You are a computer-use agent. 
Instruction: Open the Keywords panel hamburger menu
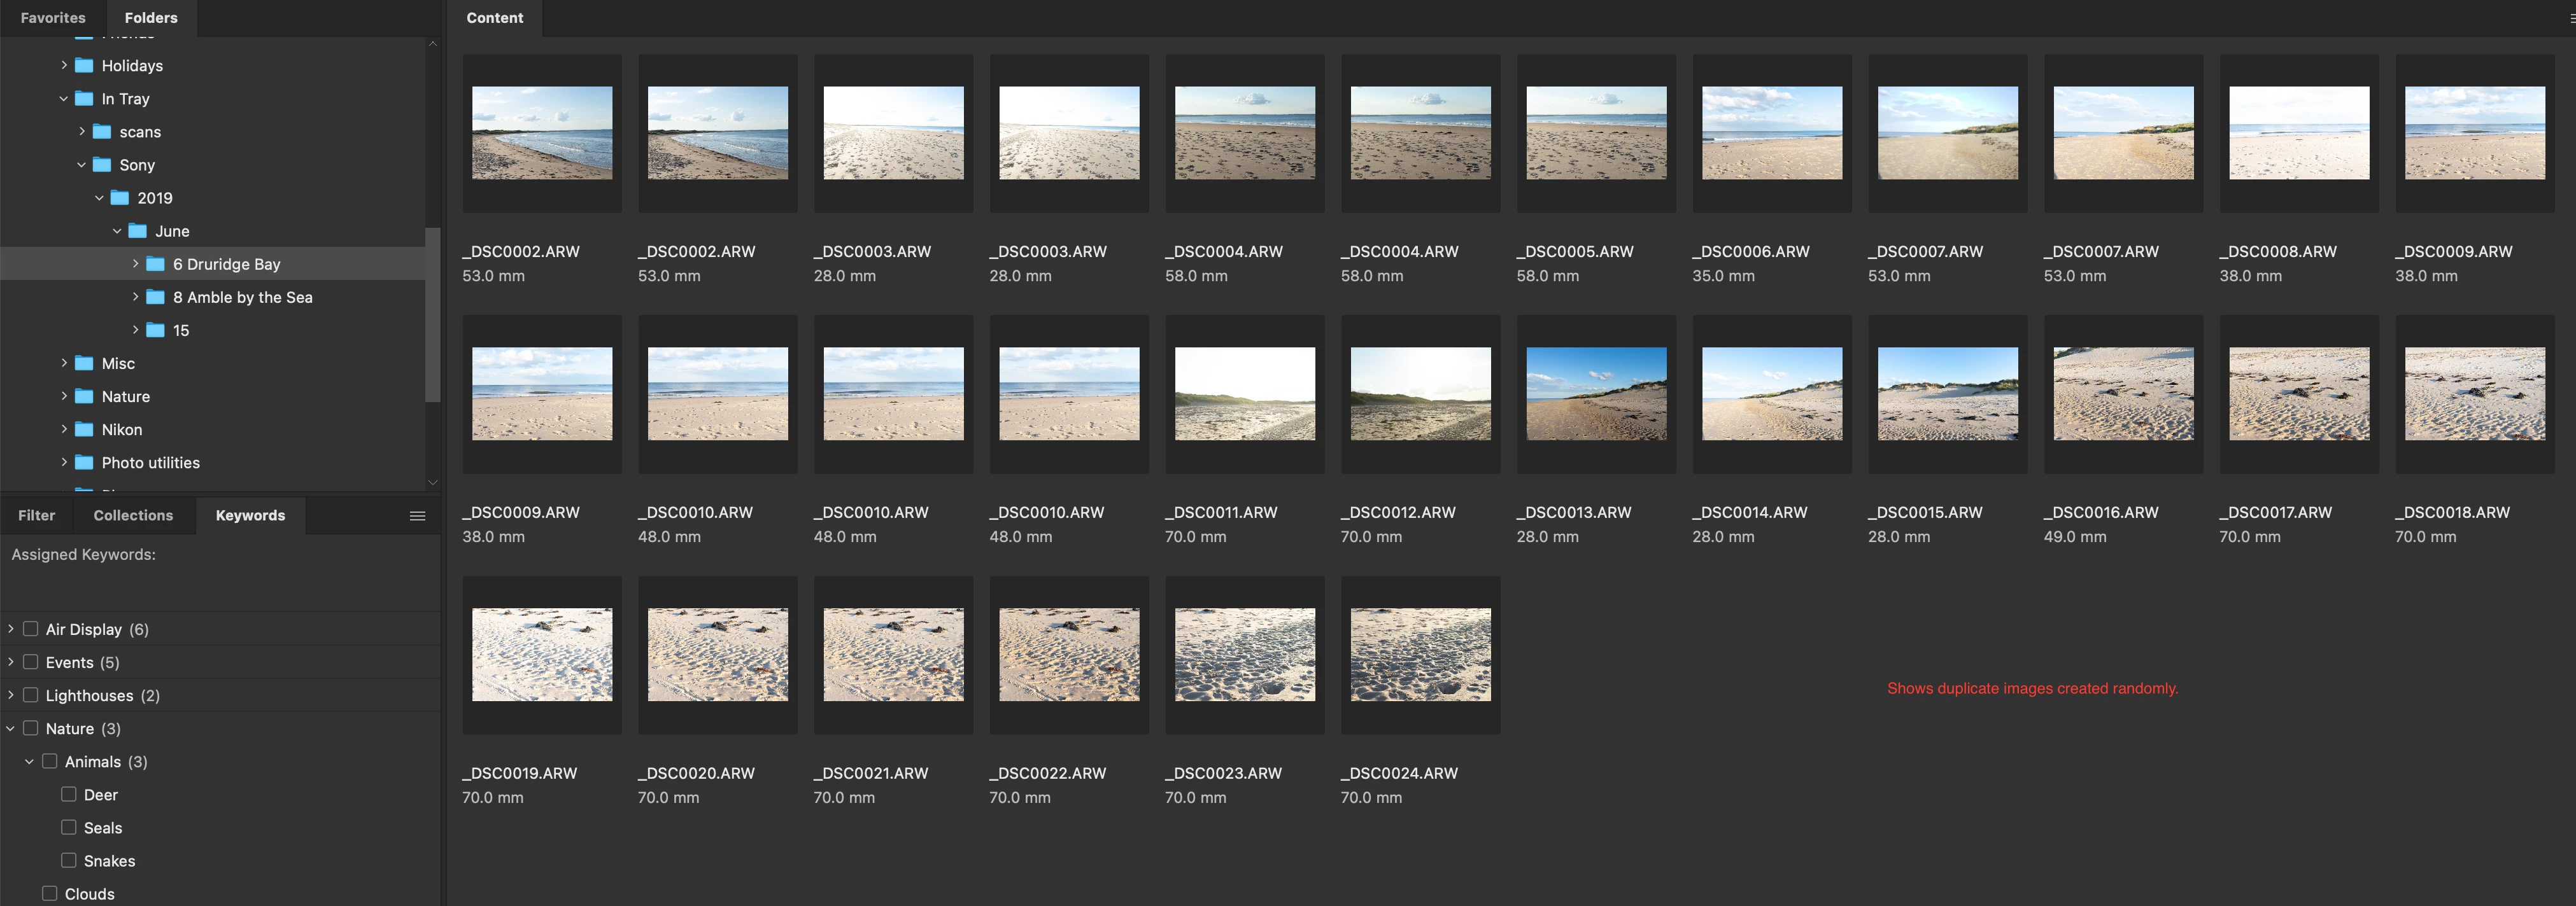417,515
